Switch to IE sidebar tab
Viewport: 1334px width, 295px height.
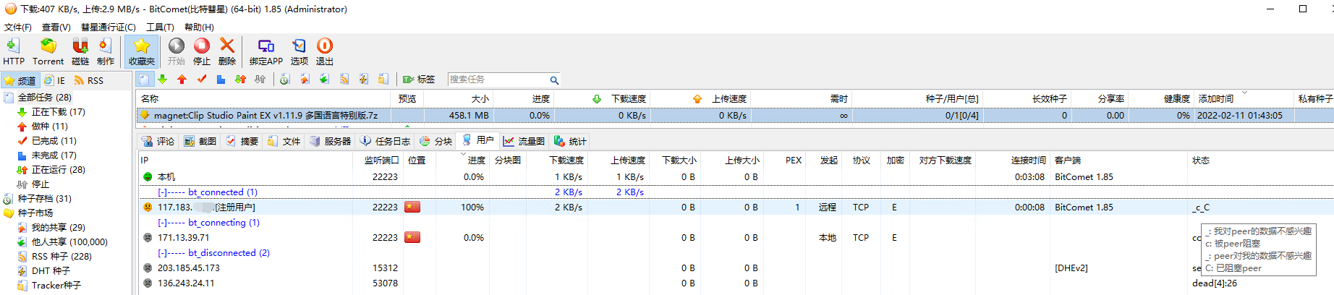tap(55, 80)
